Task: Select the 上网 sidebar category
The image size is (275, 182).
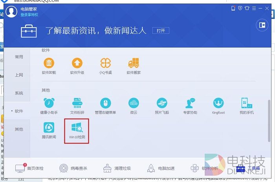Action: point(17,75)
